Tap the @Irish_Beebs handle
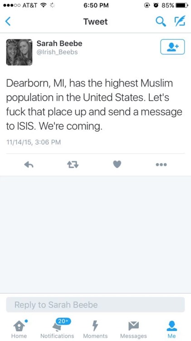 (57, 52)
